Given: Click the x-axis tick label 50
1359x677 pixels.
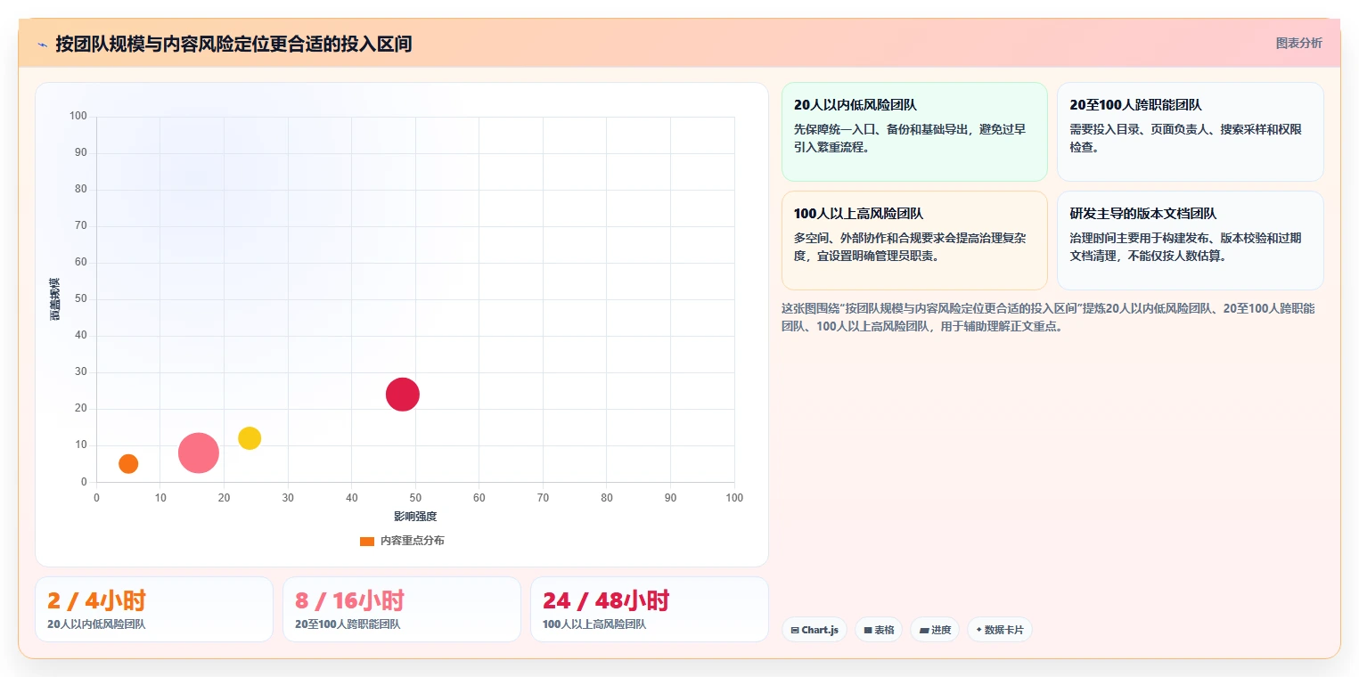Looking at the screenshot, I should (x=415, y=498).
